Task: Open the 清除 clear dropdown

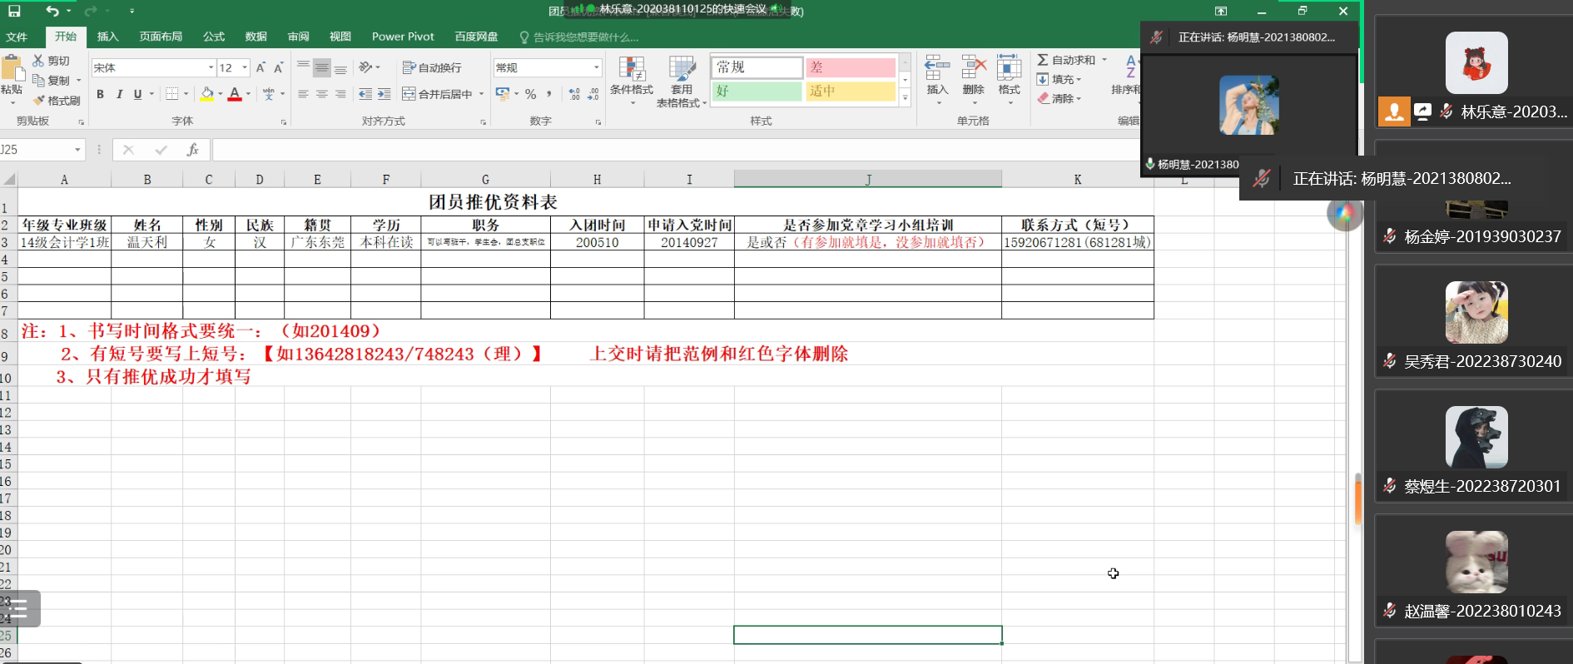Action: pyautogui.click(x=1059, y=98)
